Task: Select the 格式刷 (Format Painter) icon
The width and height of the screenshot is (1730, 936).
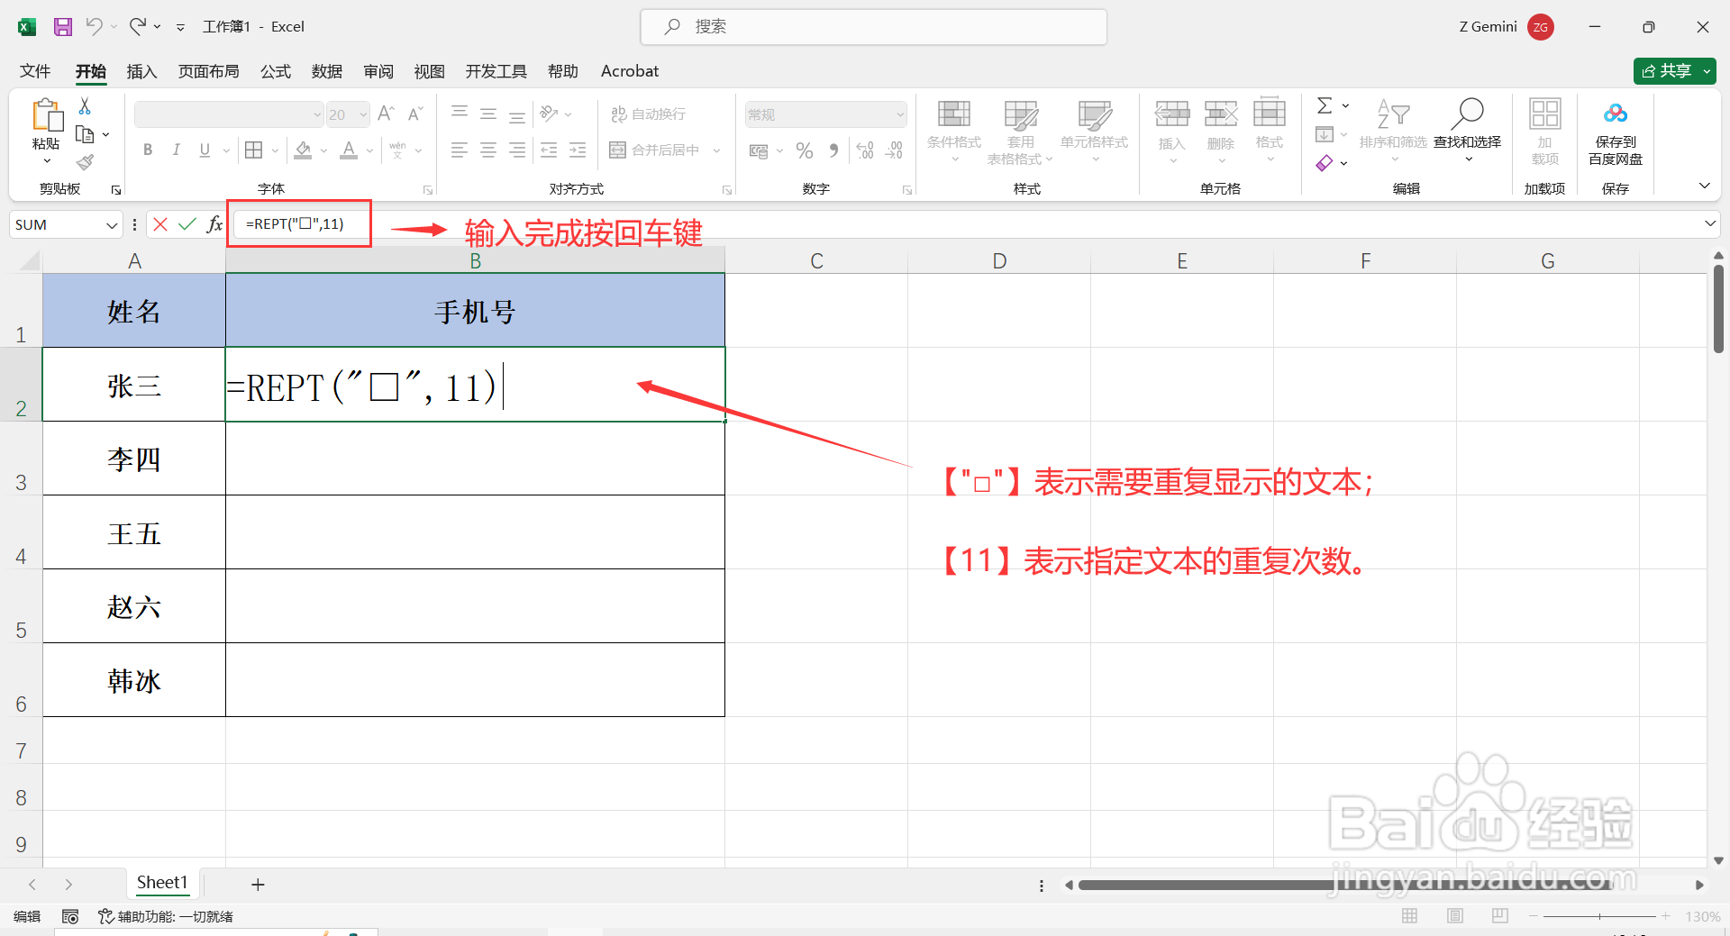Action: [x=85, y=162]
